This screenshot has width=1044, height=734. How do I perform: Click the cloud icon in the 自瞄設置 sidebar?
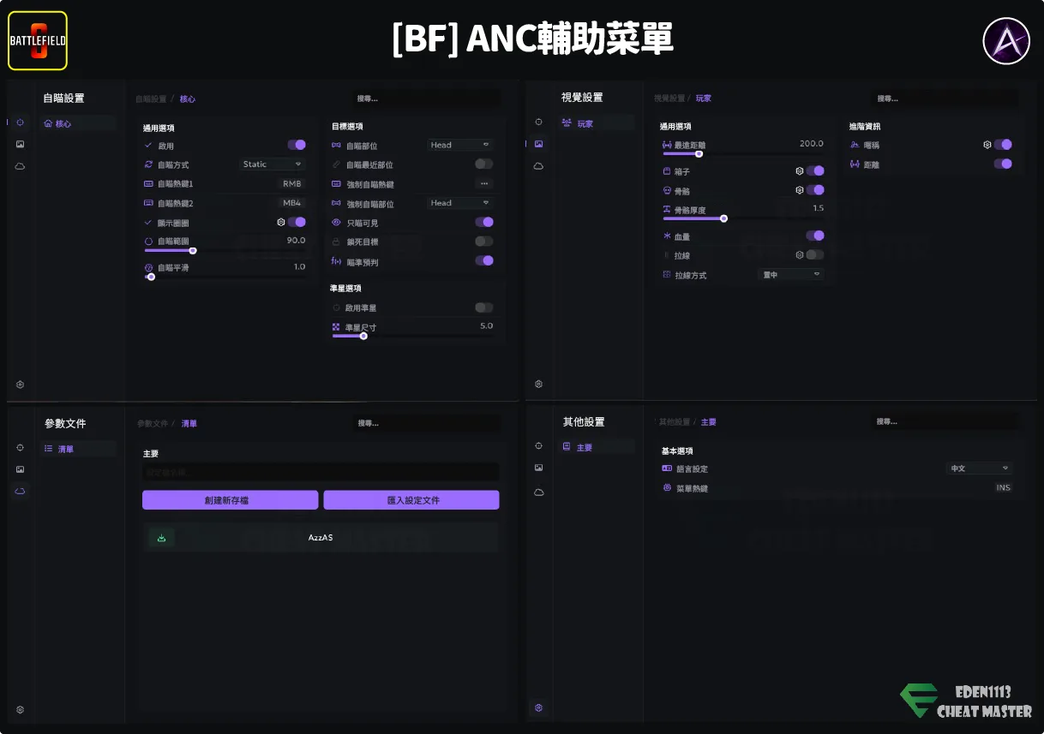pyautogui.click(x=21, y=166)
